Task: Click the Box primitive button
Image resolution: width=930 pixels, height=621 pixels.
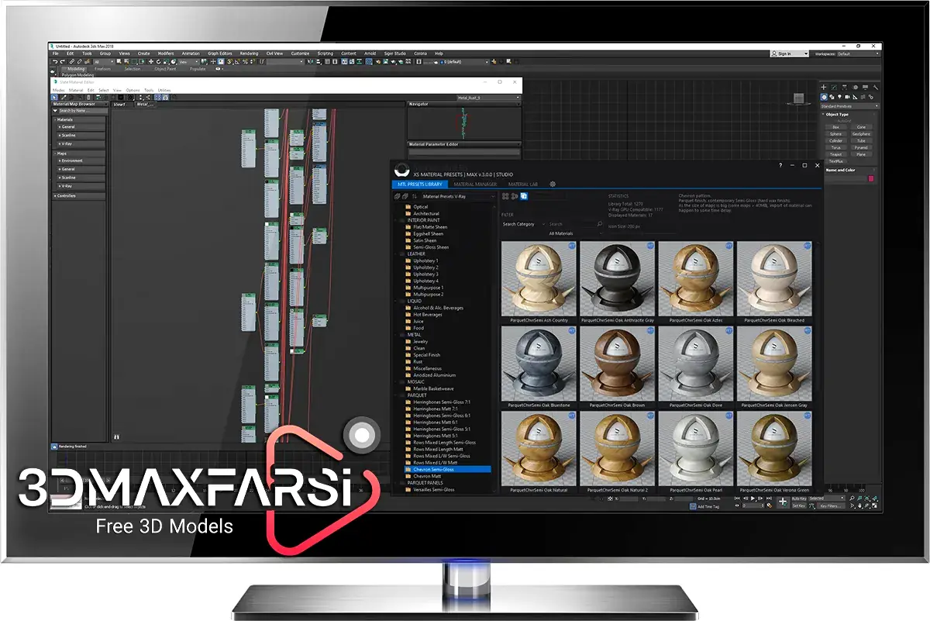Action: click(835, 127)
